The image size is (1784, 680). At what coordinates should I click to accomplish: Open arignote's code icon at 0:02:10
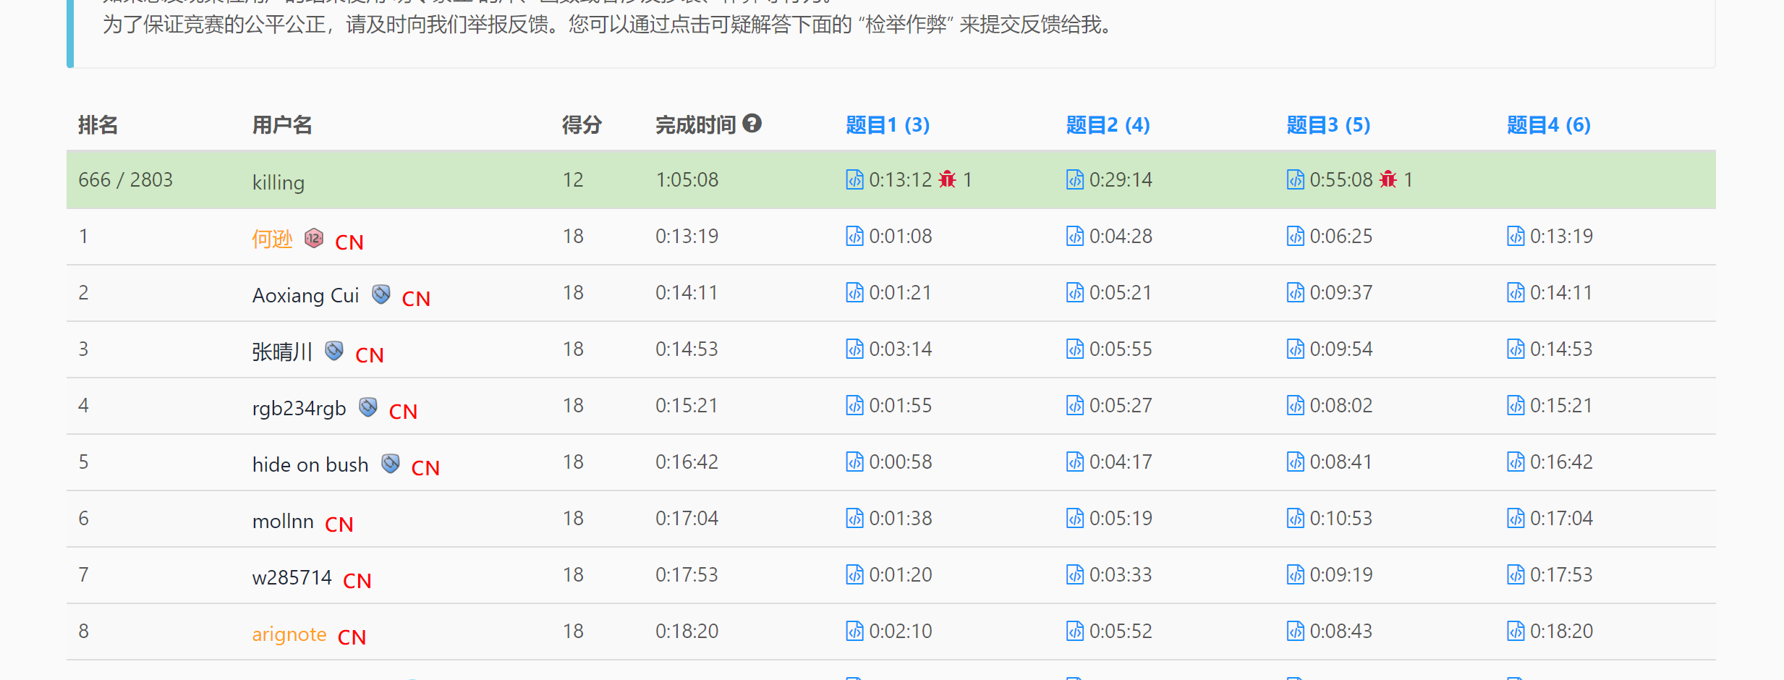854,631
